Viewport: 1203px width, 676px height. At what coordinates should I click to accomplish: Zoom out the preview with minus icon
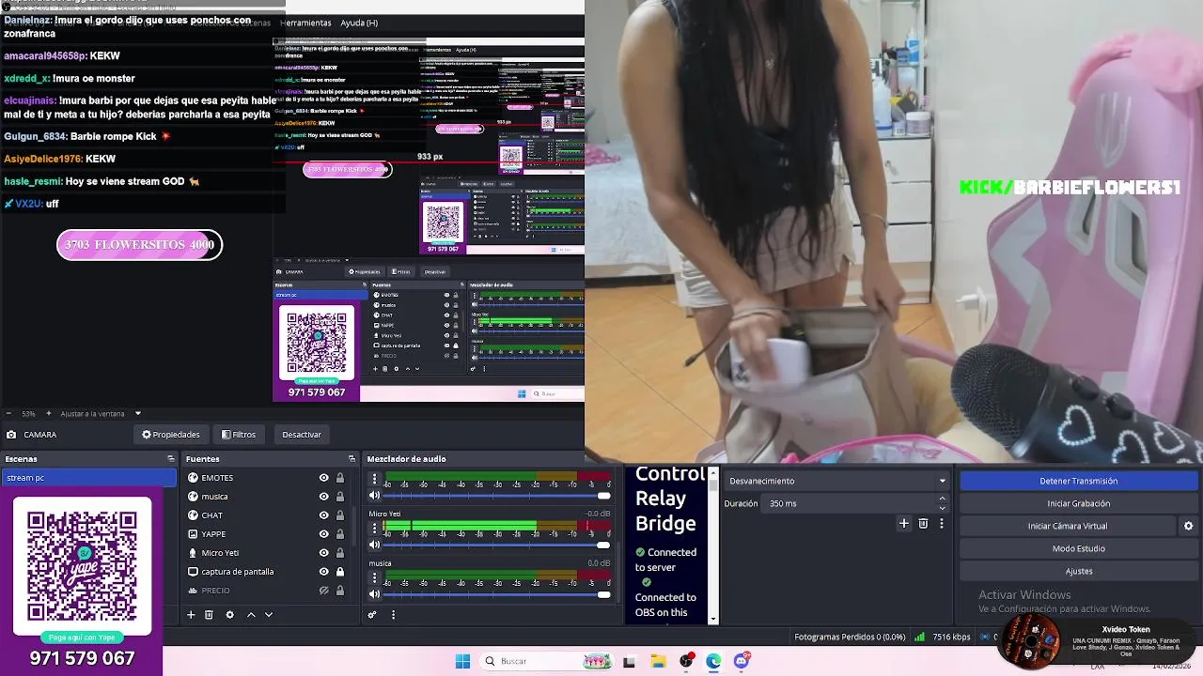(x=8, y=413)
